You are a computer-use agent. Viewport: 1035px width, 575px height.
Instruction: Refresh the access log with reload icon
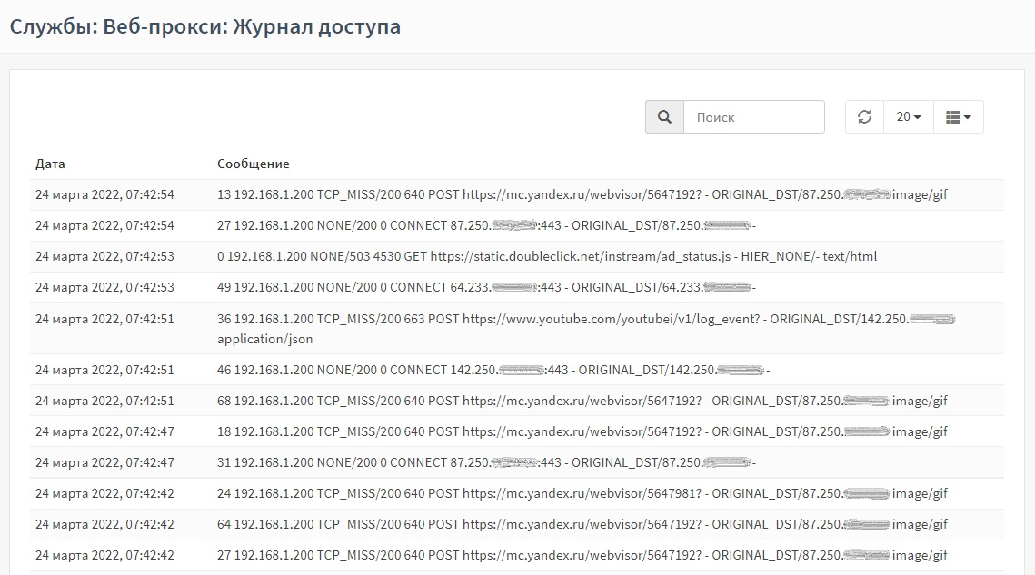(864, 117)
